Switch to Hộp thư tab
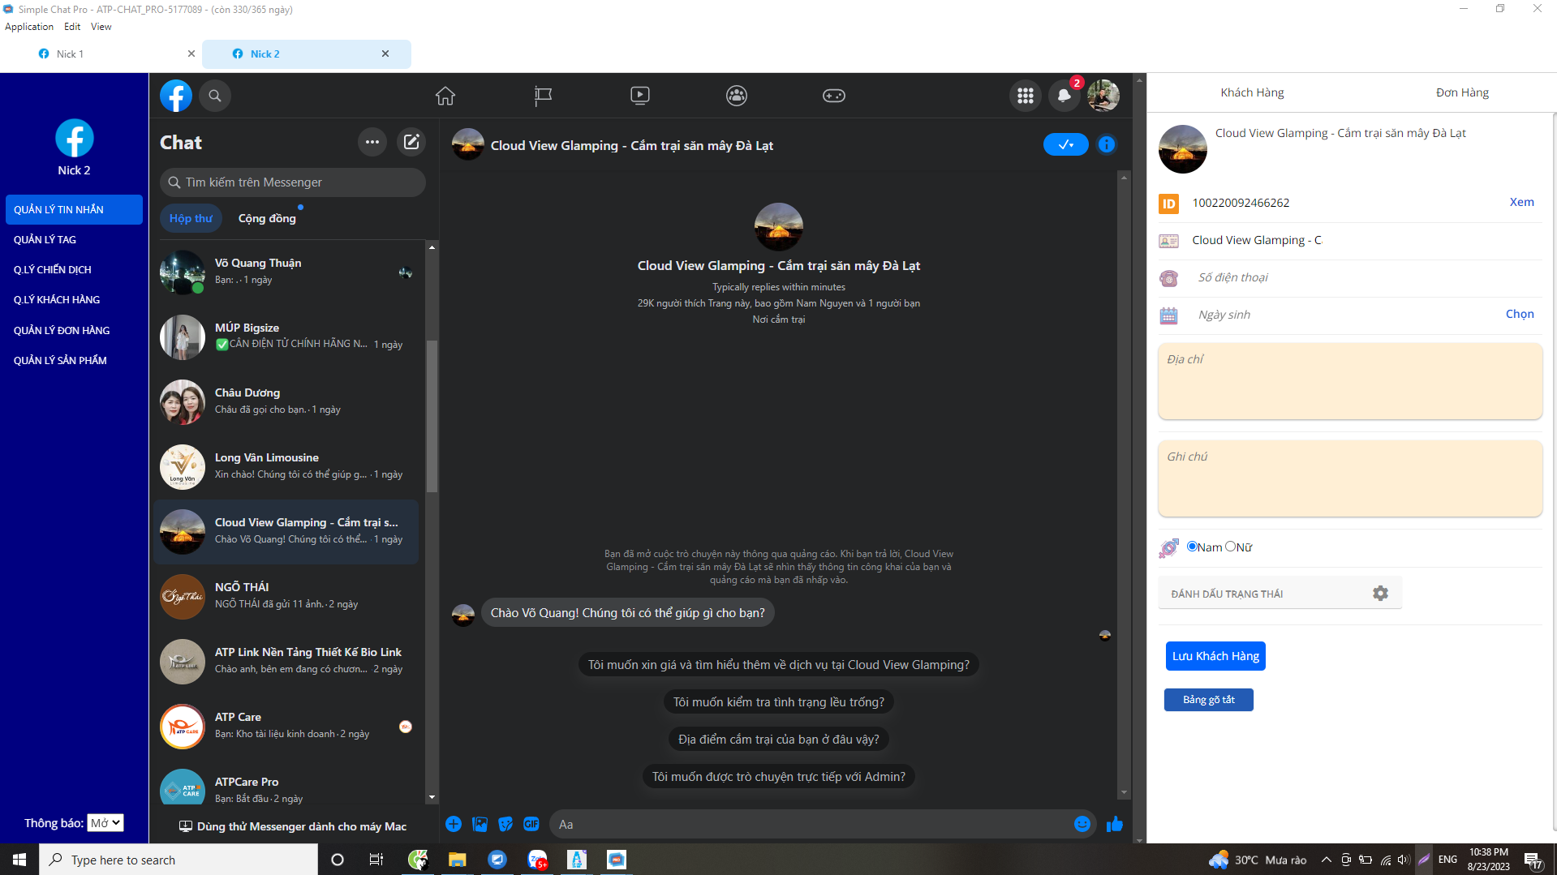 tap(191, 218)
